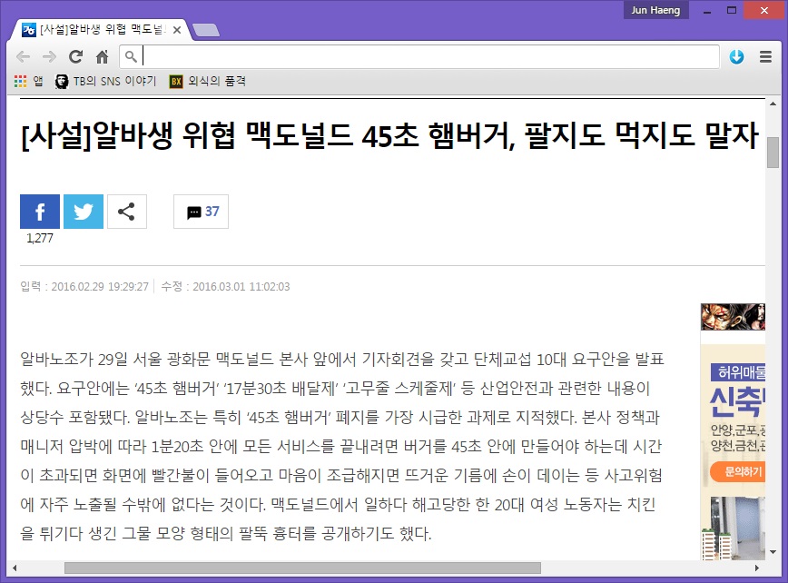The width and height of the screenshot is (788, 583).
Task: Click the browser back arrow
Action: 23,57
